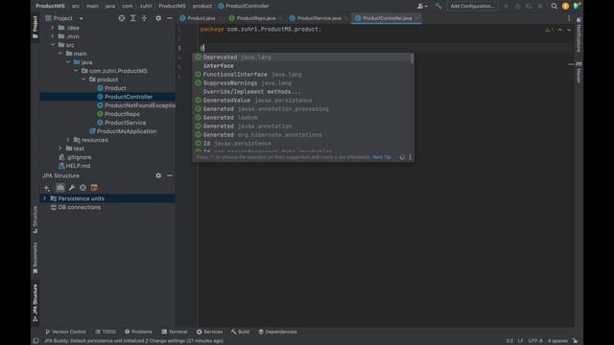
Task: Select Deprecated java.lang suggestion
Action: (302, 57)
